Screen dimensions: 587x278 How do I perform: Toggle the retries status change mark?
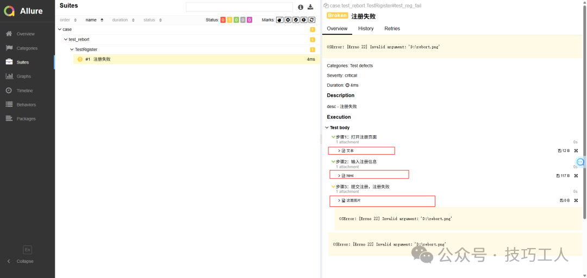pyautogui.click(x=311, y=20)
